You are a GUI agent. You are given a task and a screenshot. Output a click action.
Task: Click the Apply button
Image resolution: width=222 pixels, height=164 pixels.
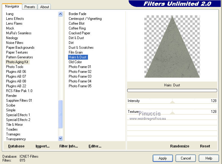tap(163, 158)
